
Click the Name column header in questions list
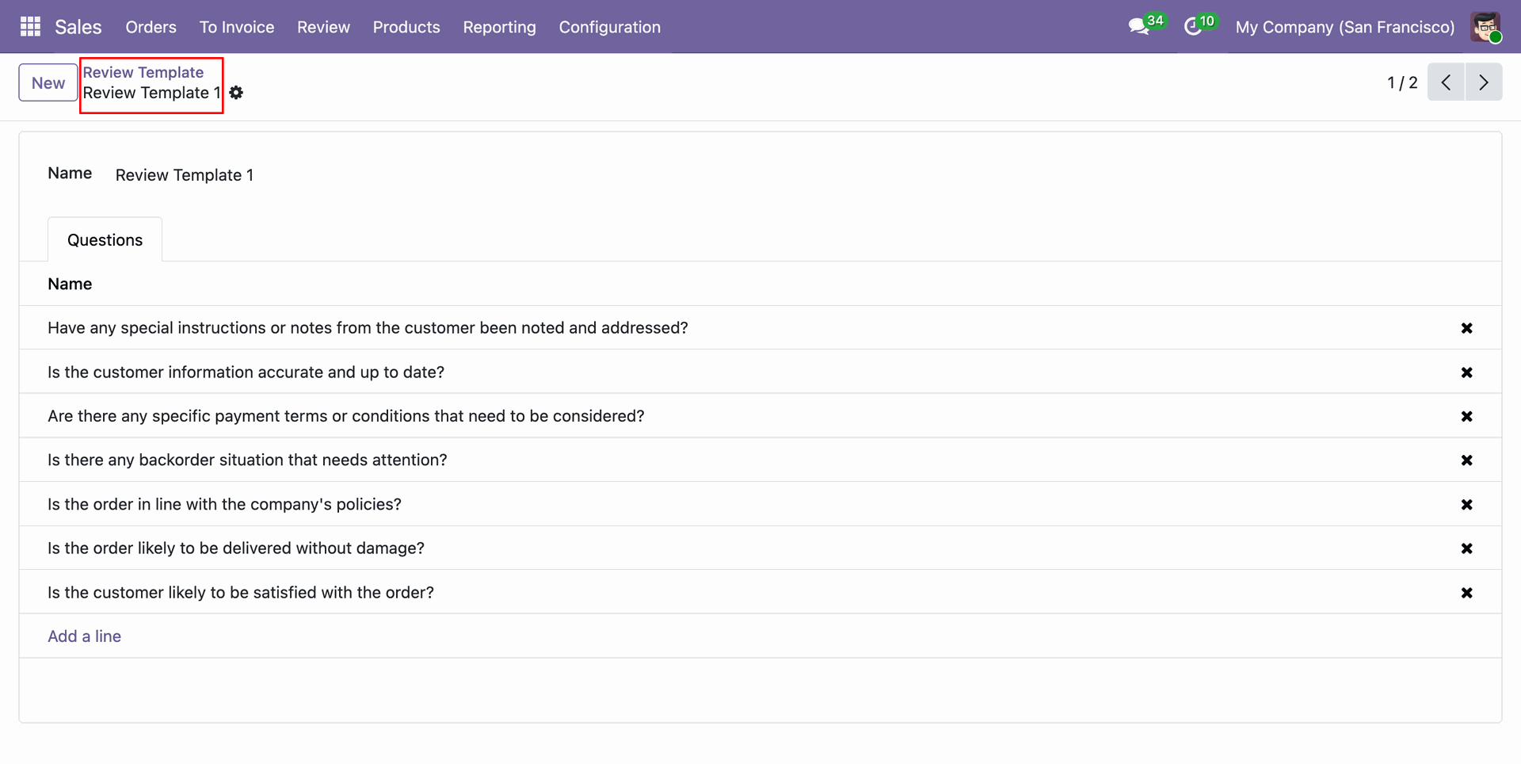70,284
